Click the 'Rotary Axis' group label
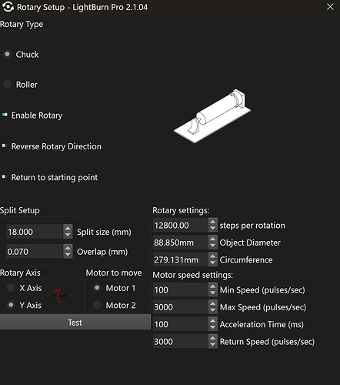The width and height of the screenshot is (340, 385). pos(20,273)
